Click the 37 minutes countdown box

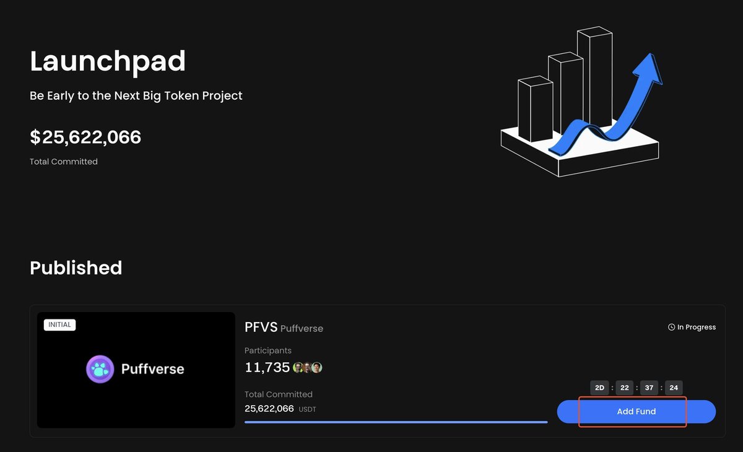[x=649, y=388]
